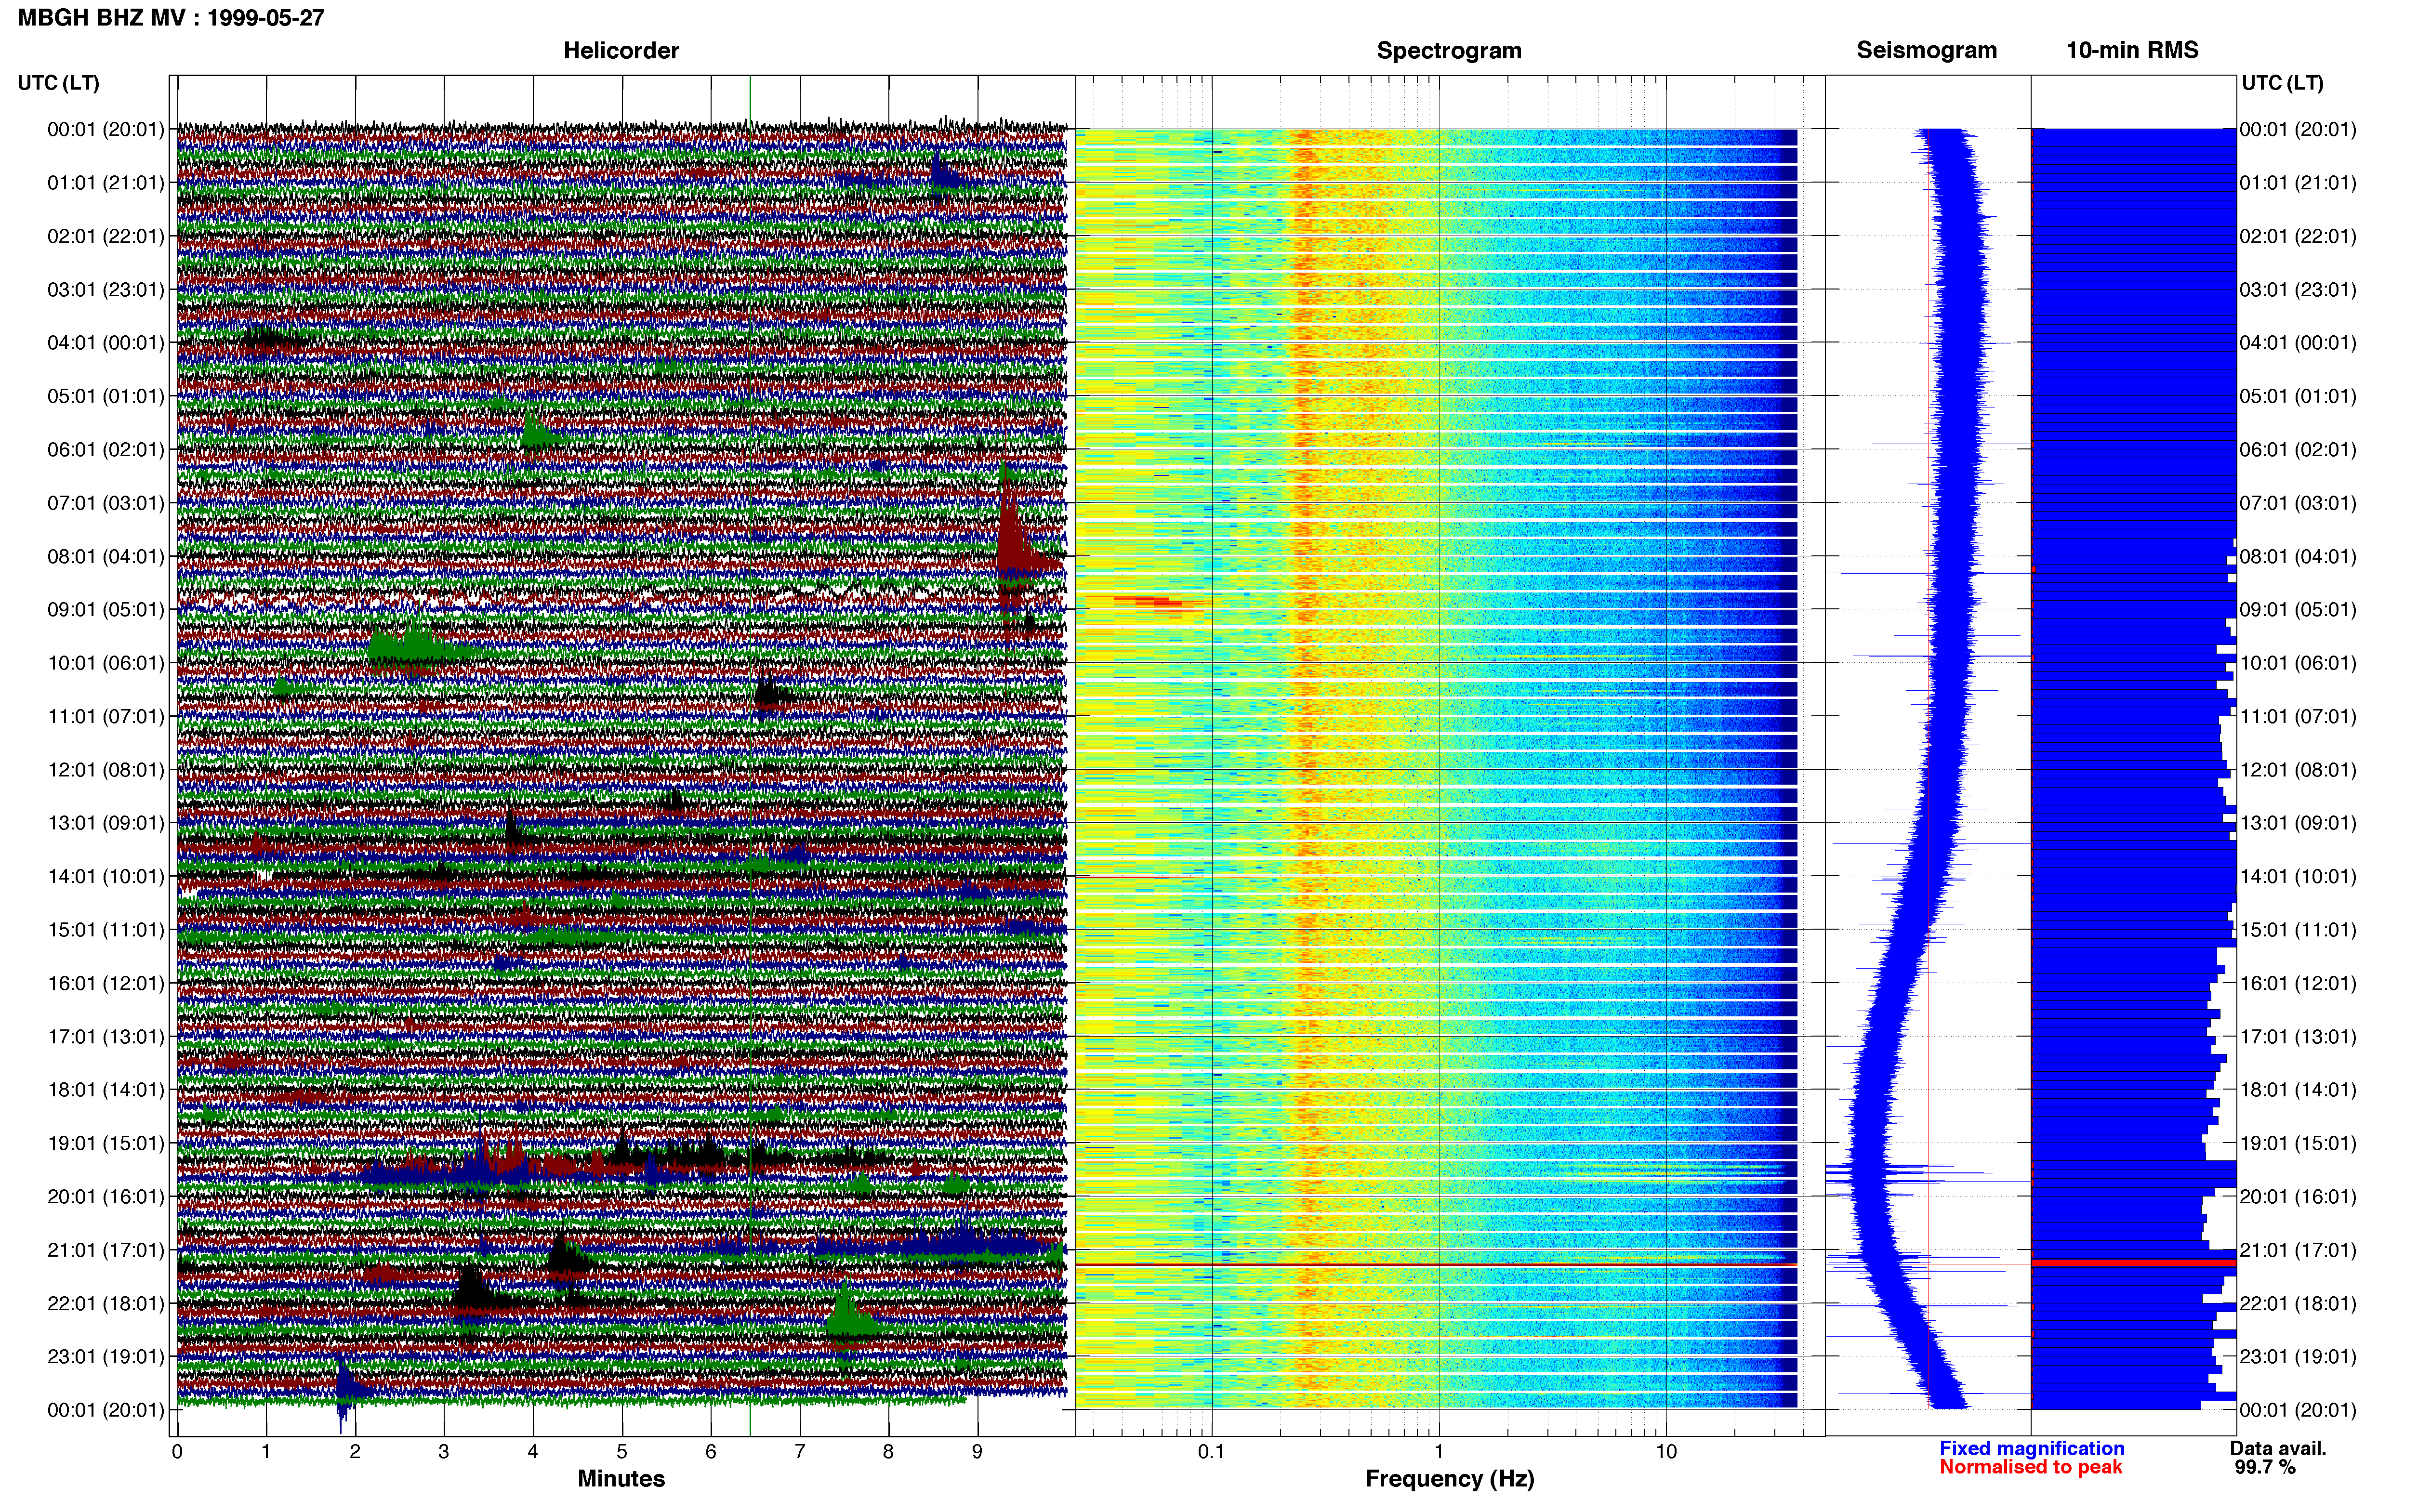2418x1512 pixels.
Task: Click the left time label 08:01 (04:01)
Action: [105, 556]
